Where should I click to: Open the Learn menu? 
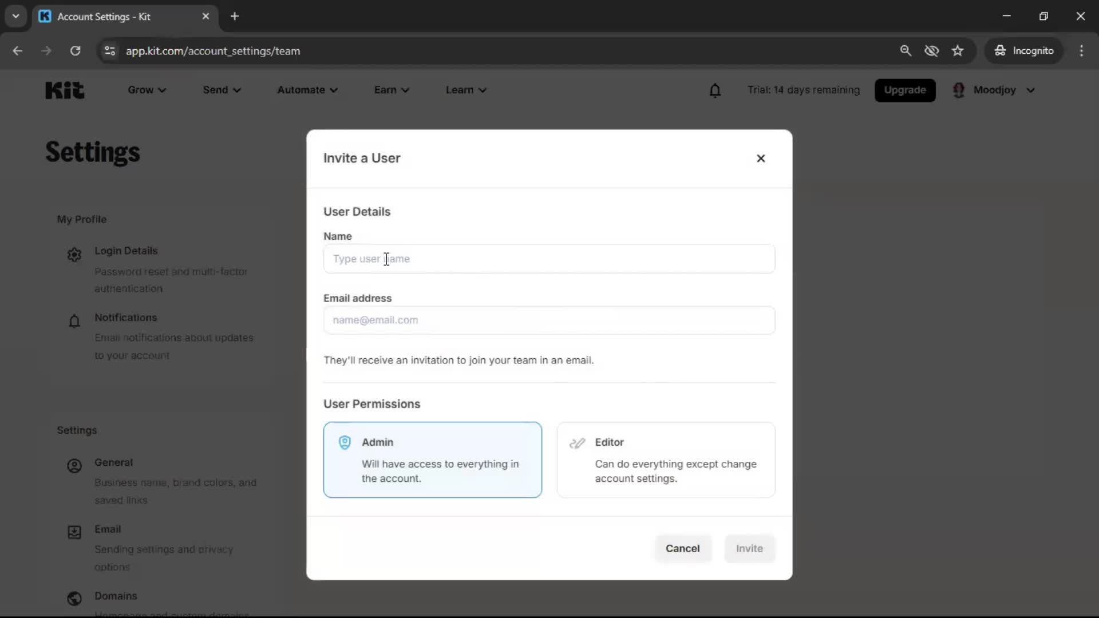[x=465, y=90]
